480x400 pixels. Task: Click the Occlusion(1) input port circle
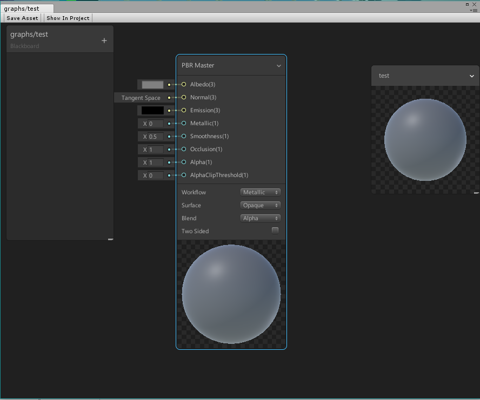184,149
